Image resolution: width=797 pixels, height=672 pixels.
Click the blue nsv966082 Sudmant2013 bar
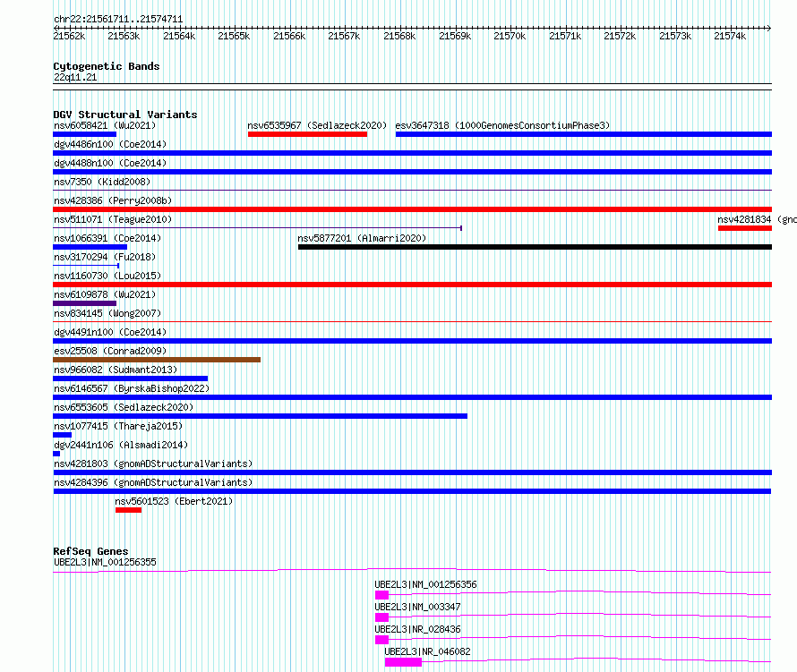coord(130,379)
